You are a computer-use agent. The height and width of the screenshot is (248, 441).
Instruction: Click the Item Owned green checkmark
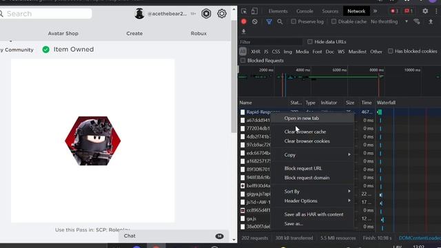(46, 50)
